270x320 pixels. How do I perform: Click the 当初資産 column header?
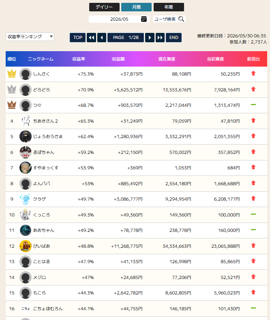point(215,59)
